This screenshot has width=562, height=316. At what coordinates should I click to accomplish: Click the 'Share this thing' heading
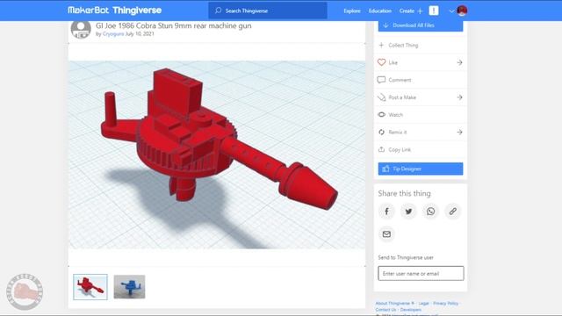click(404, 193)
